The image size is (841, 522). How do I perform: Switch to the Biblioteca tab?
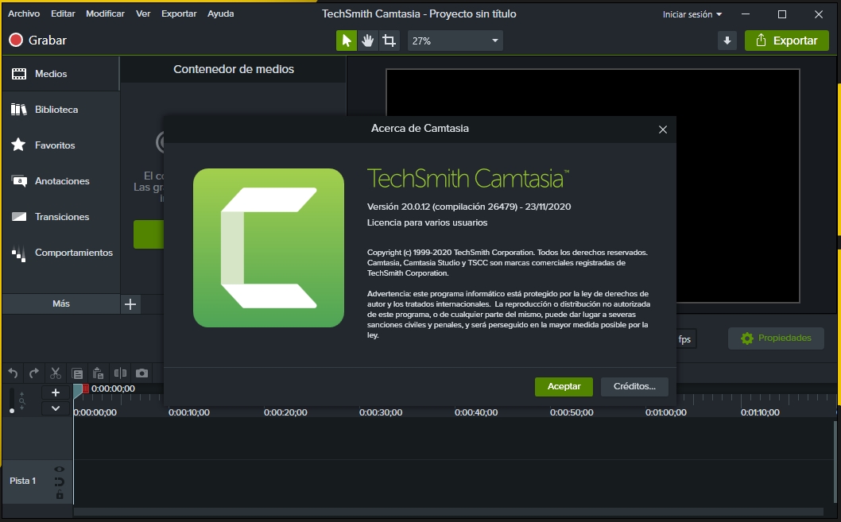60,109
